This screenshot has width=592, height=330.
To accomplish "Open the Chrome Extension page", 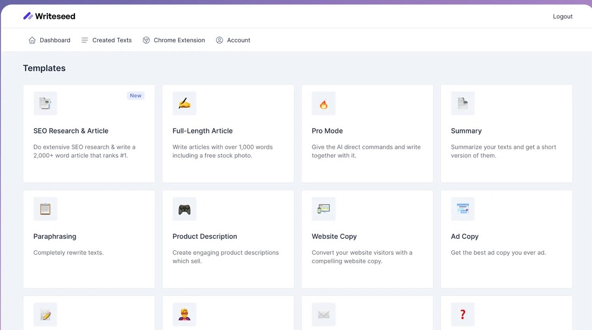I will [x=179, y=40].
